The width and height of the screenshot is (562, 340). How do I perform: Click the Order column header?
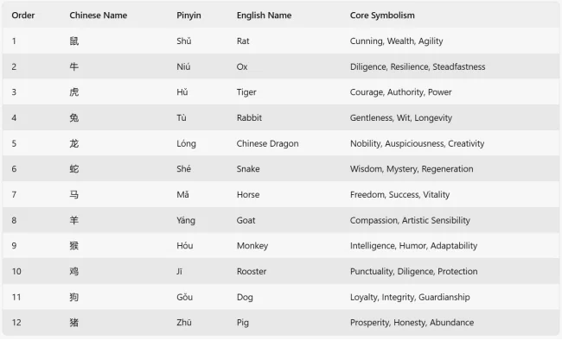coord(23,16)
